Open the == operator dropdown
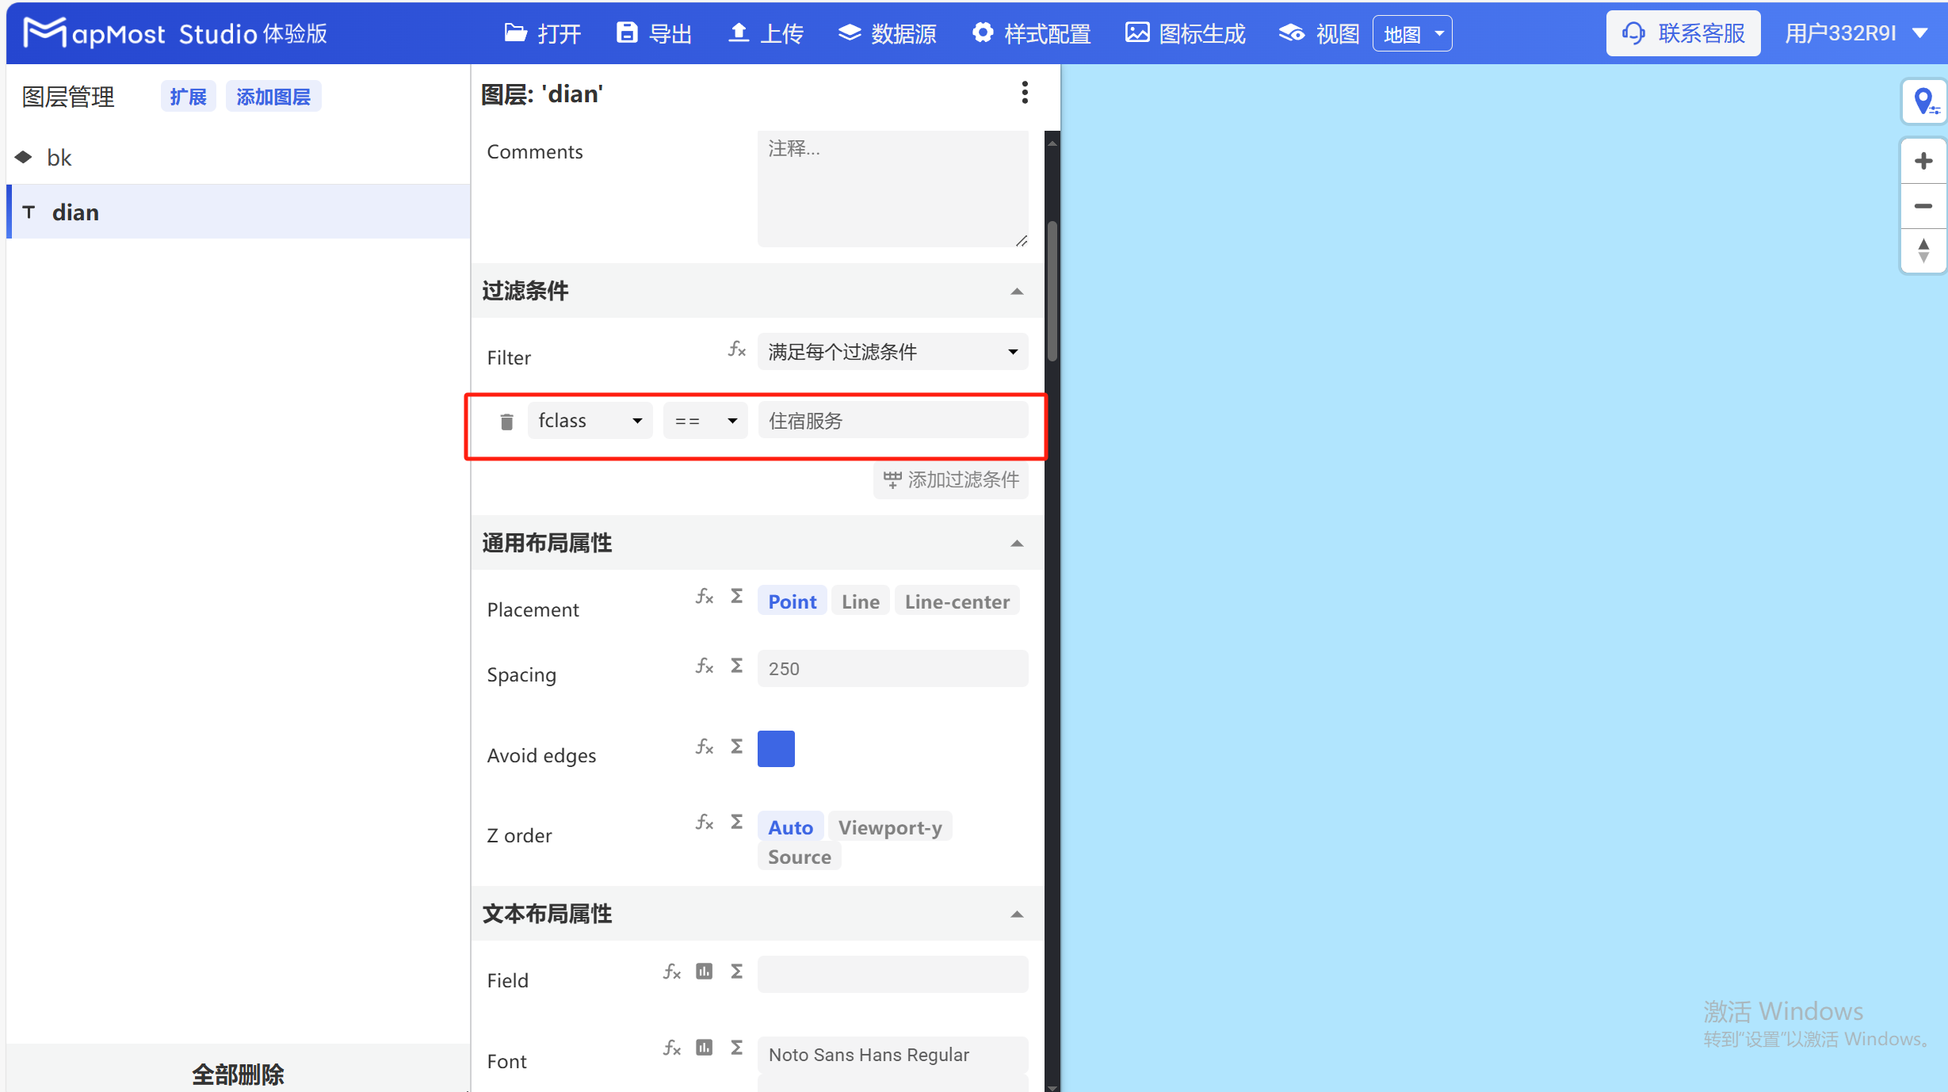1948x1092 pixels. click(x=704, y=420)
